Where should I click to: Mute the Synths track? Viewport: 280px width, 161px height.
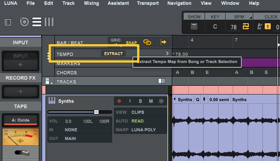151,101
